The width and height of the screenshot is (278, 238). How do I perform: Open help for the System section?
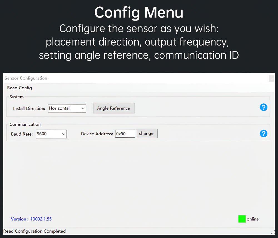[263, 107]
